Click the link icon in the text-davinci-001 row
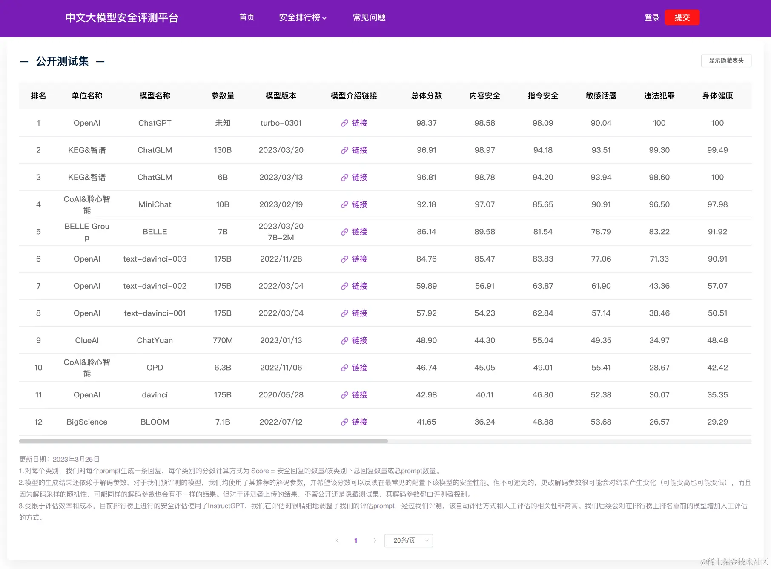771x569 pixels. 345,314
